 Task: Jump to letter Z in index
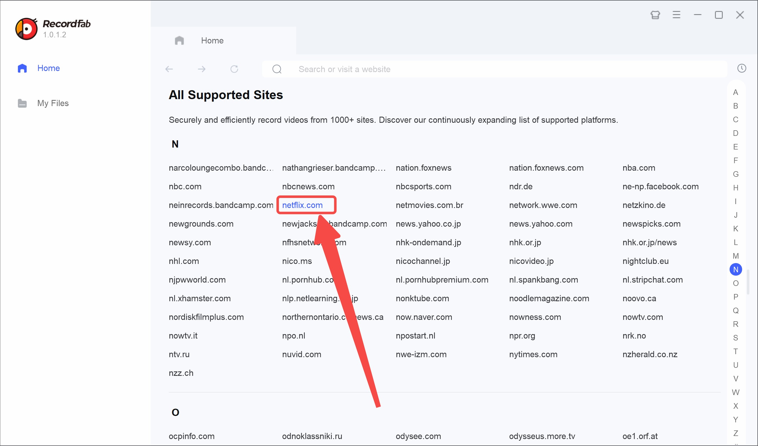(x=735, y=433)
